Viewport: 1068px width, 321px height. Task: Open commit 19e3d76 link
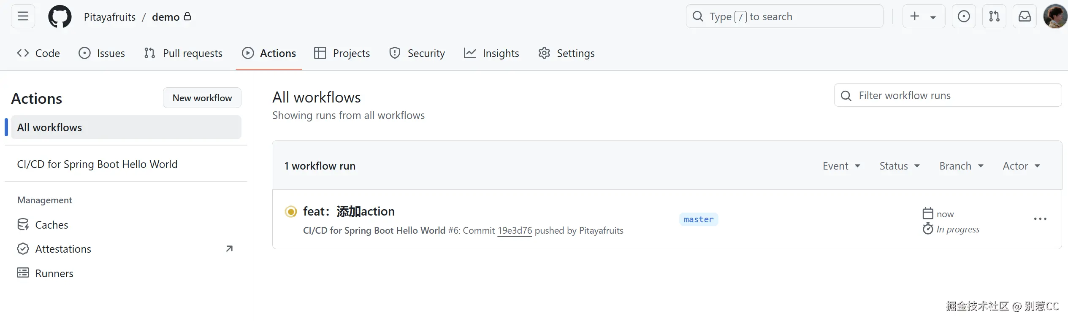tap(515, 231)
